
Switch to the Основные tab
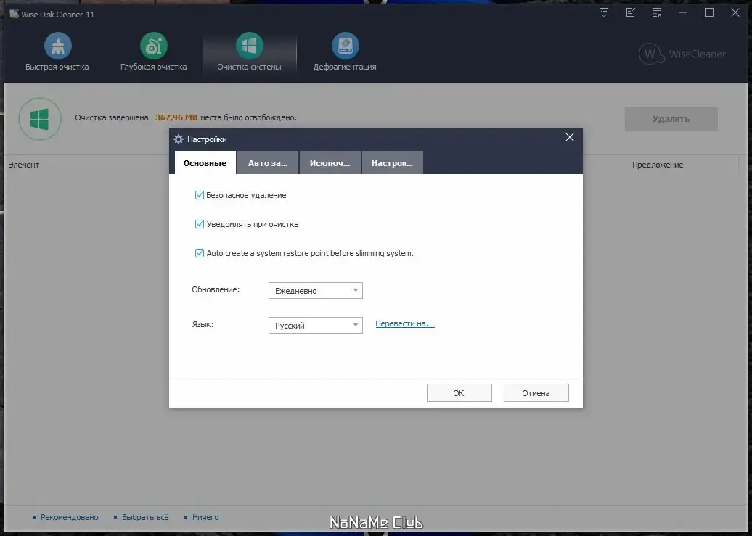pyautogui.click(x=205, y=163)
